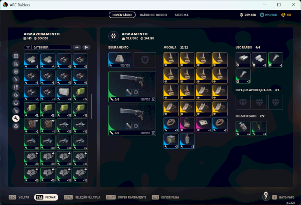Select the revolver with 130/130 durability
The height and width of the screenshot is (205, 301).
pos(132,120)
